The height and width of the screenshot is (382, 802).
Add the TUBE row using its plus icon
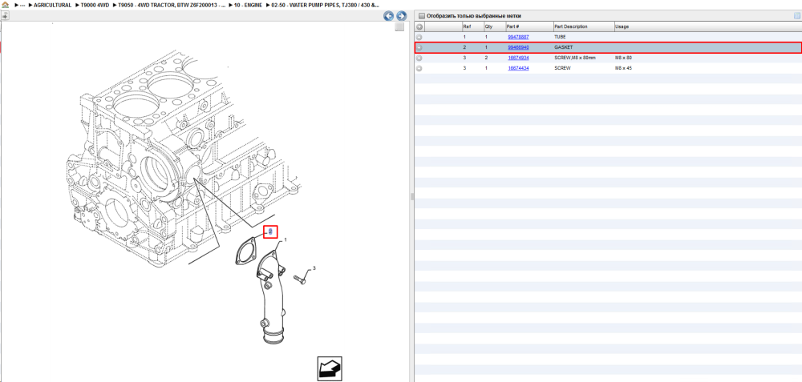click(419, 38)
